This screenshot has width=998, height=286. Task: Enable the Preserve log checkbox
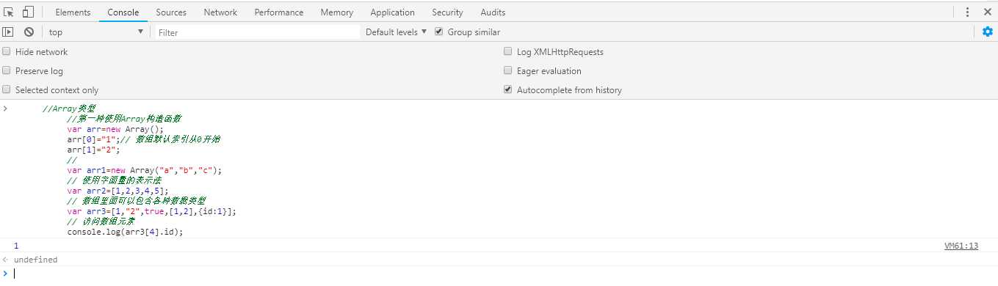click(7, 71)
